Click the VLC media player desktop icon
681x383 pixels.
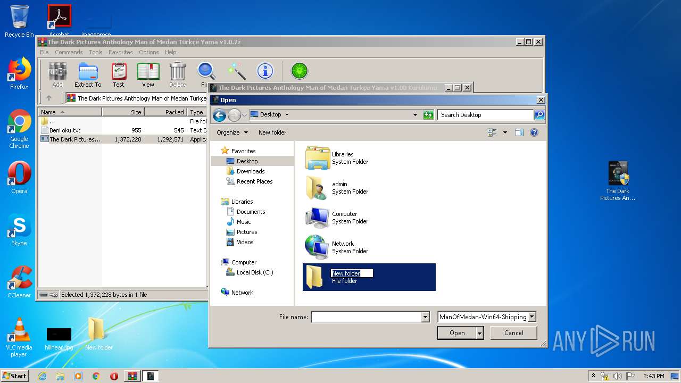coord(19,337)
